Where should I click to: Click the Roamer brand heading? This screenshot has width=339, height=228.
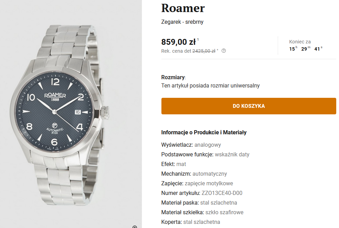click(183, 8)
